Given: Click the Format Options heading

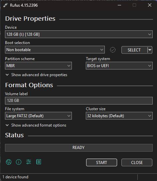Looking at the screenshot, I should (x=29, y=85).
